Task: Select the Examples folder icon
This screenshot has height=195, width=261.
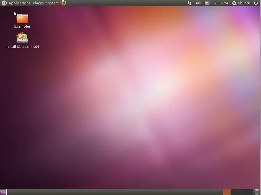Action: tap(22, 18)
